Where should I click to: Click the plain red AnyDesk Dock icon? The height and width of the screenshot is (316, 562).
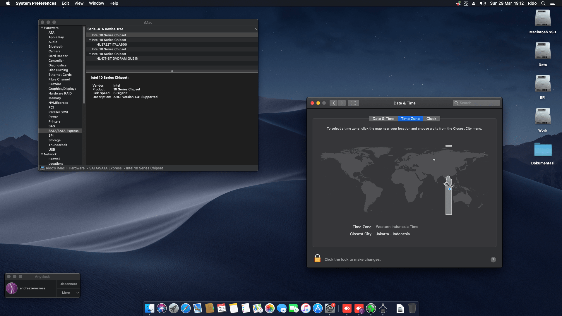coord(347,308)
